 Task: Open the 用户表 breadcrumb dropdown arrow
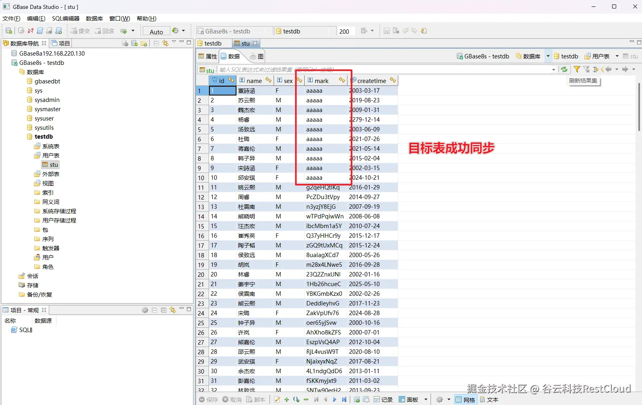(617, 56)
